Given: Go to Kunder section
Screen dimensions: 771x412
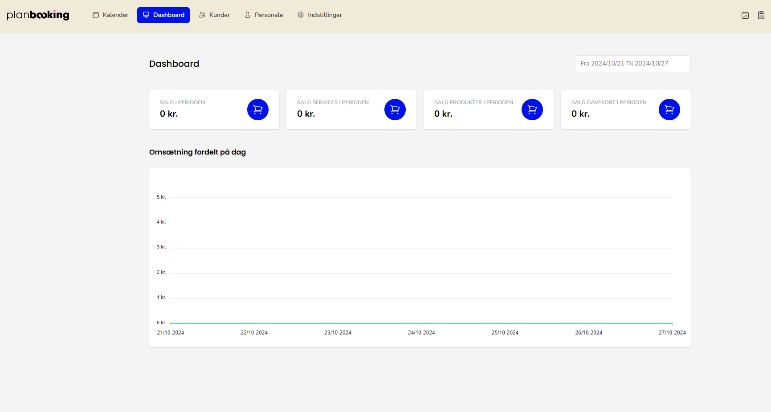Looking at the screenshot, I should tap(214, 15).
